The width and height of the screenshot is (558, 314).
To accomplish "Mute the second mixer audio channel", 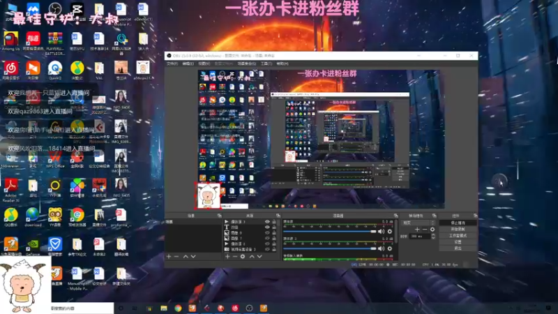I will pos(382,248).
